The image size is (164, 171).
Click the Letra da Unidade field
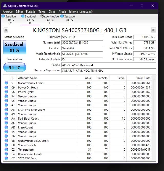(x=82, y=59)
